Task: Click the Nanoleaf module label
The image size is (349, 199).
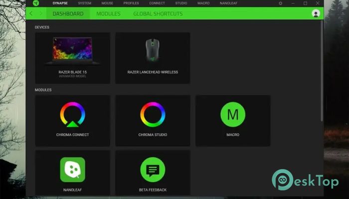Action: pos(73,190)
